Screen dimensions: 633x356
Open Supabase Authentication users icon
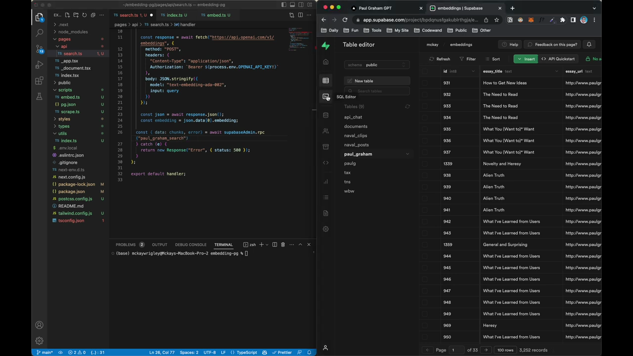point(325,131)
